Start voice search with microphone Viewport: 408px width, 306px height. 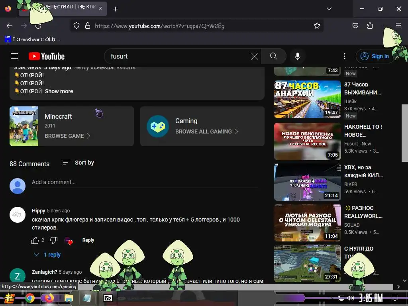[297, 56]
